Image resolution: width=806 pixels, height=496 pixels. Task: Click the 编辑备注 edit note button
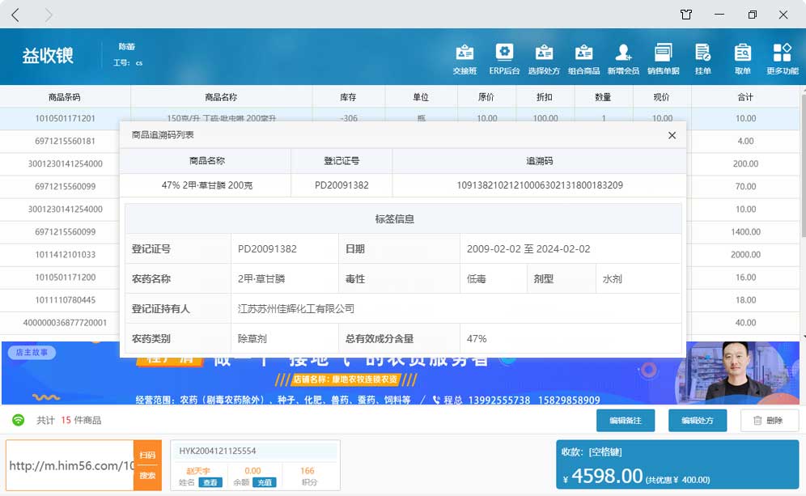coord(625,421)
